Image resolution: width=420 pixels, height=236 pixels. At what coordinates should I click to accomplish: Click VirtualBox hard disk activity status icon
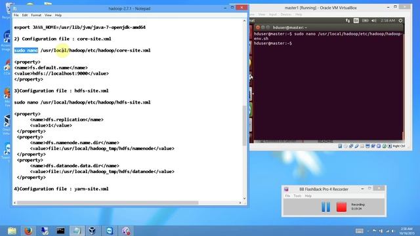pos(340,146)
